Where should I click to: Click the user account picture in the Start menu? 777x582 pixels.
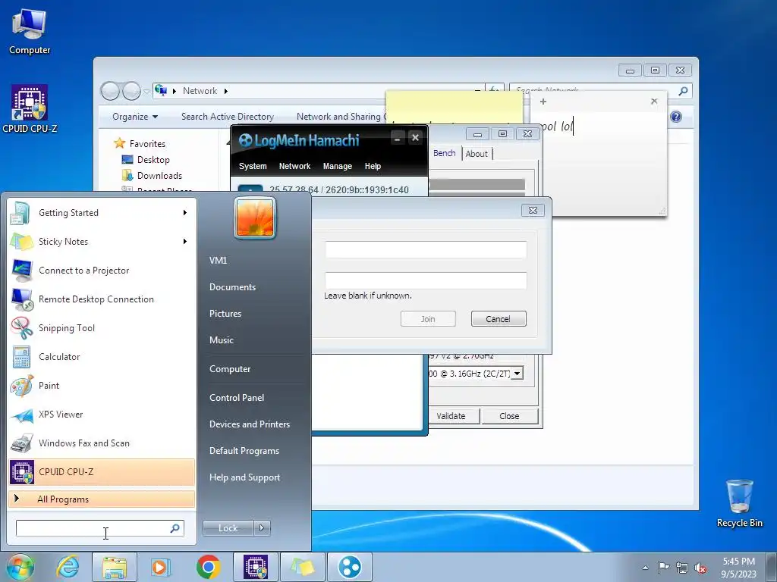click(255, 218)
